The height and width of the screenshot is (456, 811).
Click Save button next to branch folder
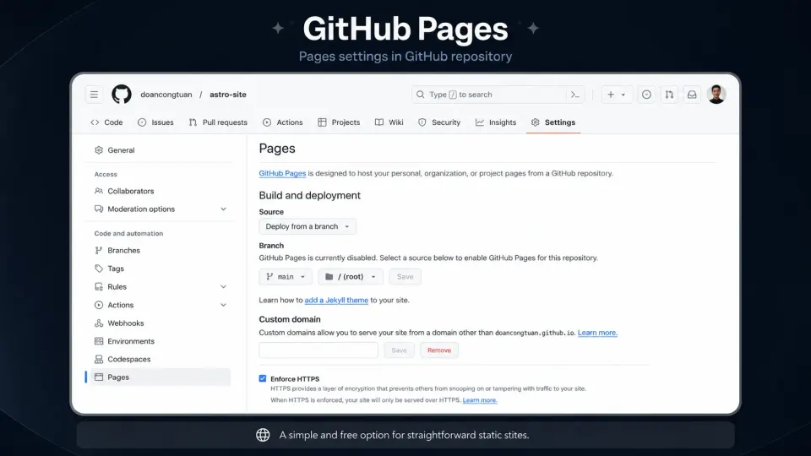click(405, 277)
